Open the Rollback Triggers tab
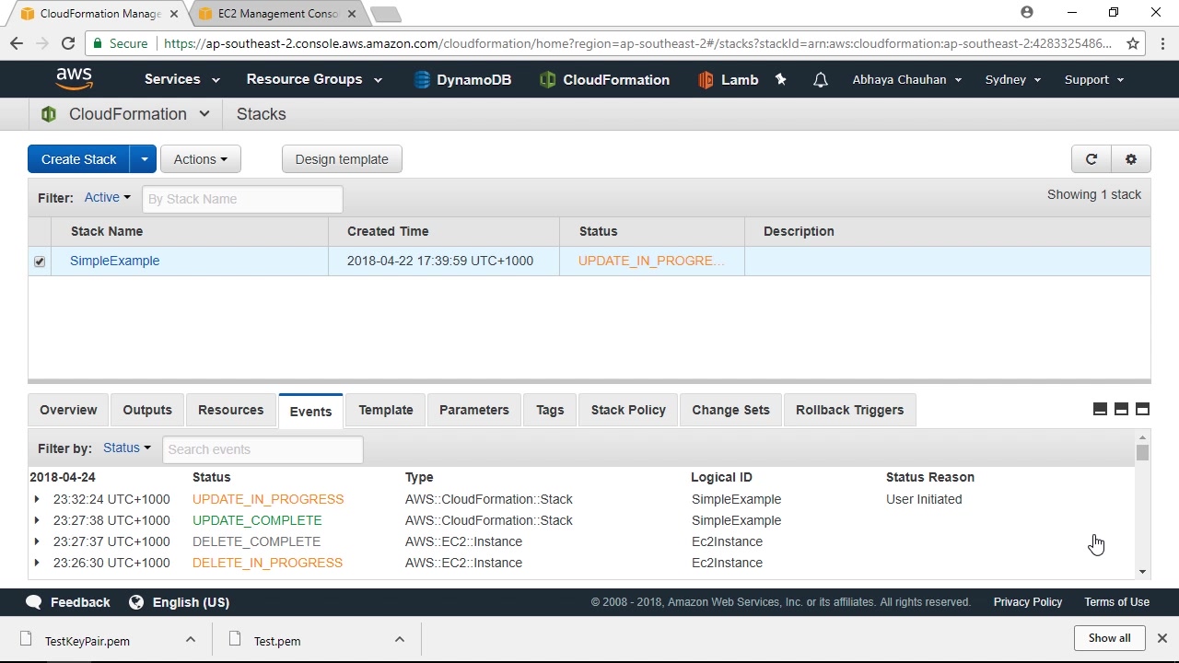Viewport: 1179px width, 663px height. click(x=849, y=410)
